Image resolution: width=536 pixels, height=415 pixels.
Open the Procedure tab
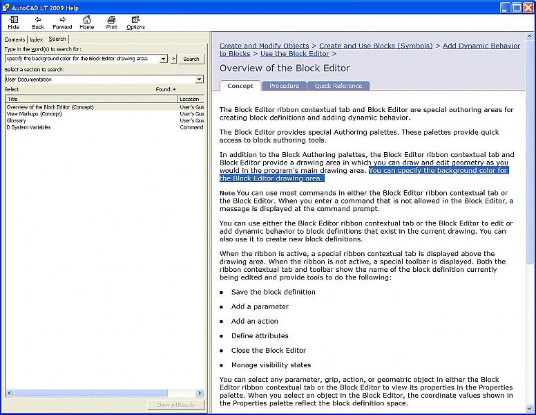coord(284,86)
